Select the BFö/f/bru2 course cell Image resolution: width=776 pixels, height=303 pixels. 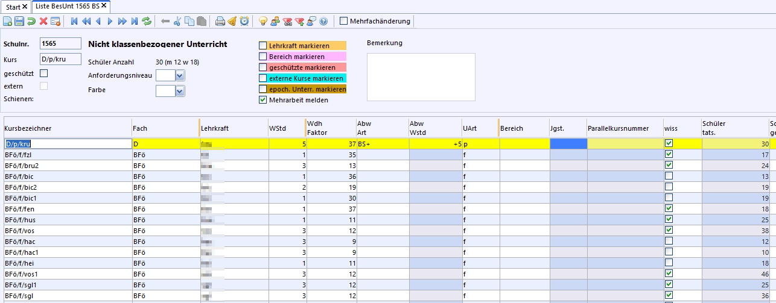68,165
